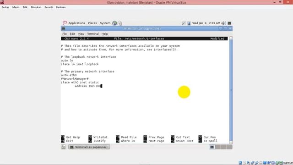
Task: Click the 'iface eth0 inet static' line
Action: [80, 82]
